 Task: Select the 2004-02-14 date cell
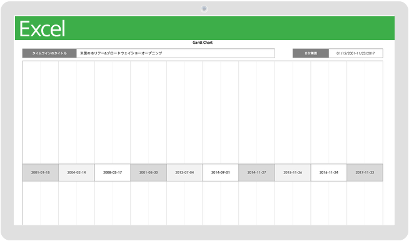click(x=76, y=173)
